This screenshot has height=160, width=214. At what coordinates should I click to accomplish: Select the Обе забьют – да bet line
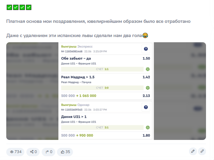[76, 59]
